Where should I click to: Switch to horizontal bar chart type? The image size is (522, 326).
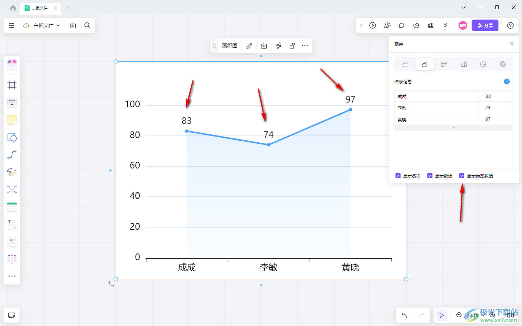coord(444,64)
